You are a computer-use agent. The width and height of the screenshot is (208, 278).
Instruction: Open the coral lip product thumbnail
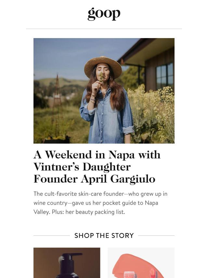coord(141,263)
